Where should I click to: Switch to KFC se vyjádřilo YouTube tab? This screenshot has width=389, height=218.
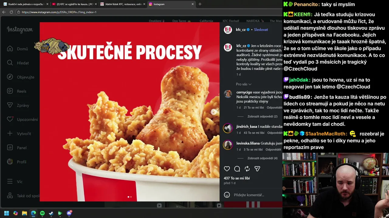[74, 4]
